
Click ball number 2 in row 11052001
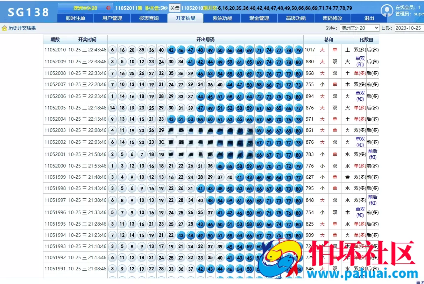112,154
